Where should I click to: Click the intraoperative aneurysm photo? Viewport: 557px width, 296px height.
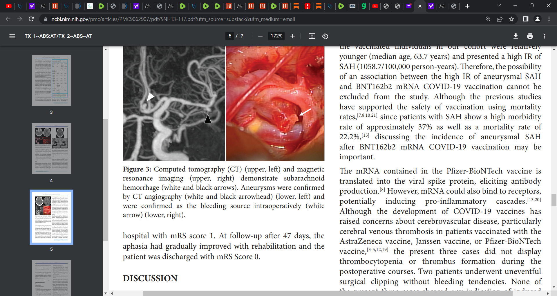275,104
